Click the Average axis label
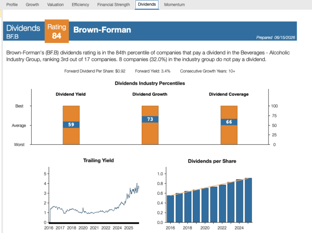This screenshot has height=233, width=312. point(19,125)
